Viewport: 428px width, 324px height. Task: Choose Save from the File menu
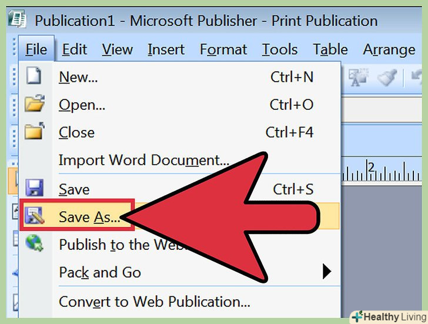coord(180,189)
